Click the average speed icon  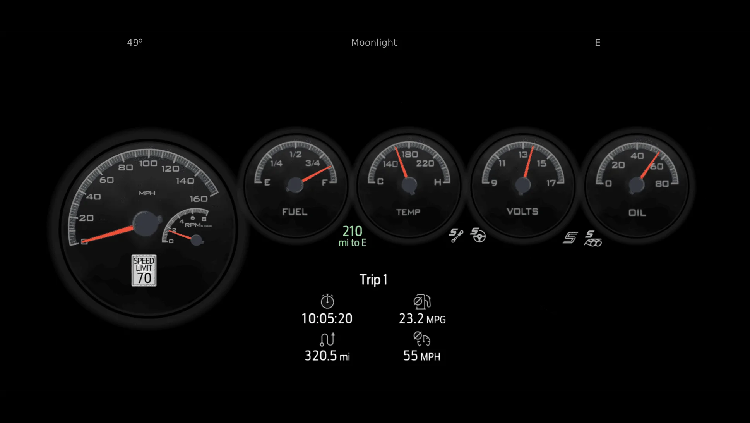422,339
